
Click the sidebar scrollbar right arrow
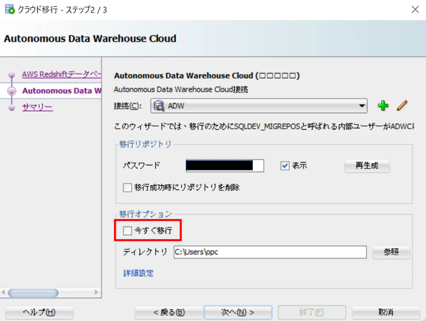point(96,293)
